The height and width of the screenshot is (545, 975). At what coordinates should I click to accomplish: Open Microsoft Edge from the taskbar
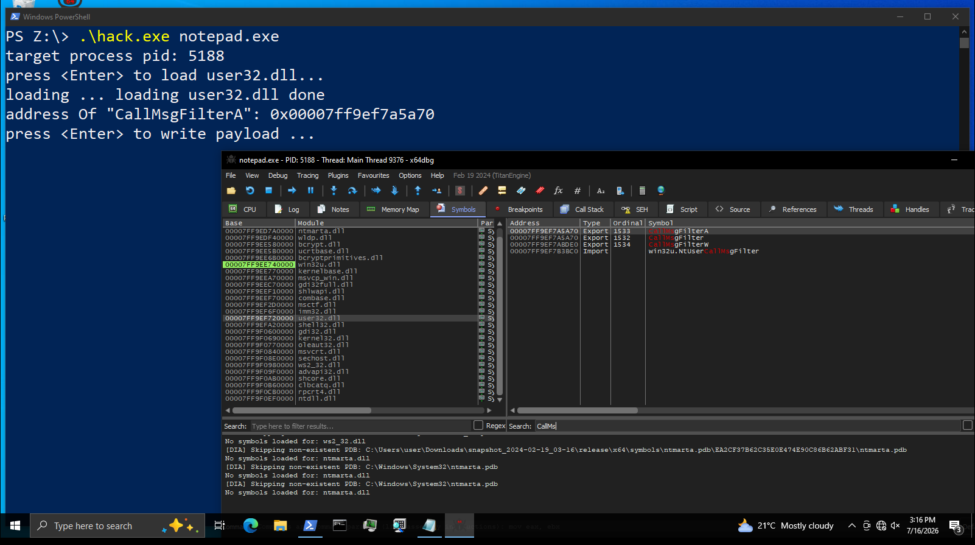pyautogui.click(x=251, y=526)
